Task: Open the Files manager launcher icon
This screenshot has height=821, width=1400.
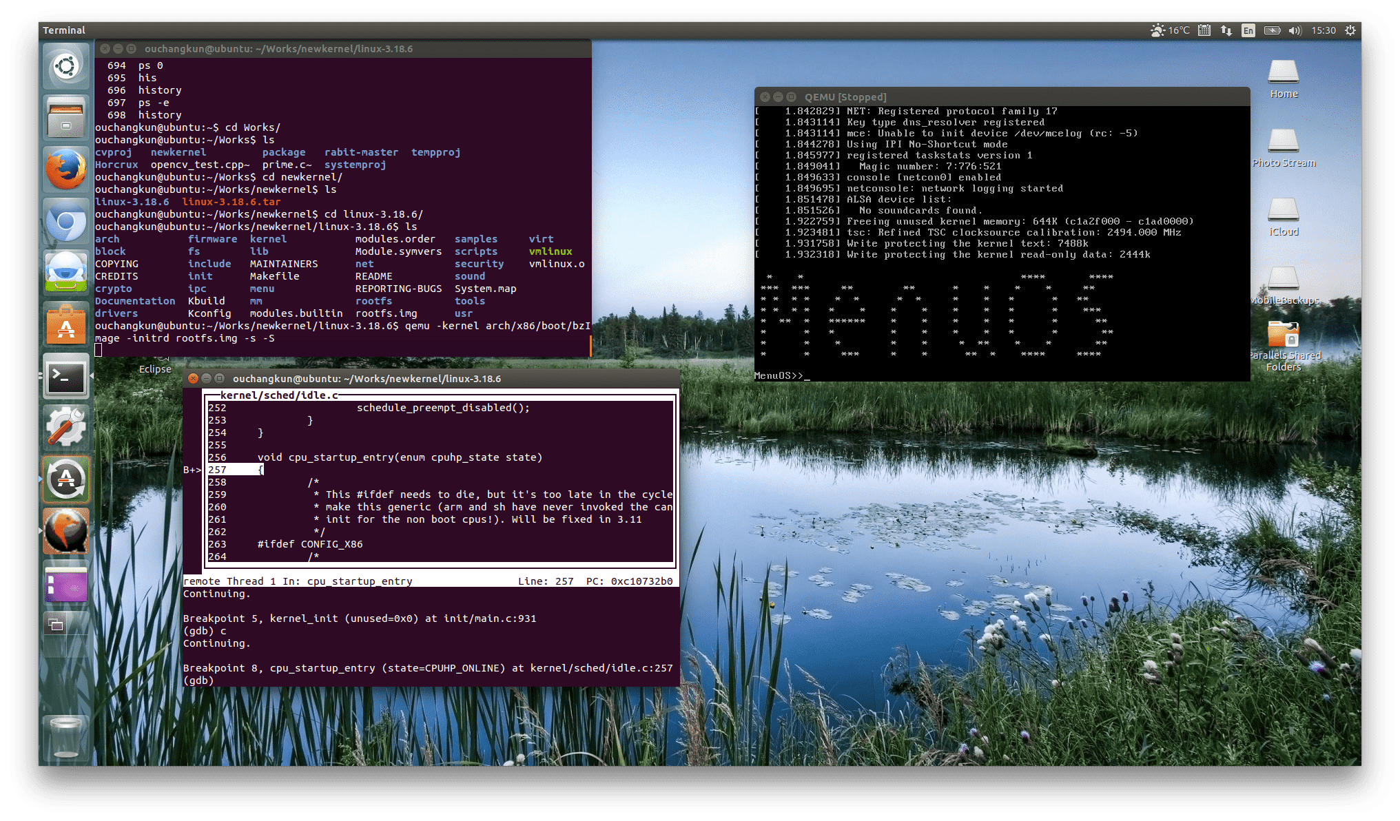Action: click(x=66, y=118)
